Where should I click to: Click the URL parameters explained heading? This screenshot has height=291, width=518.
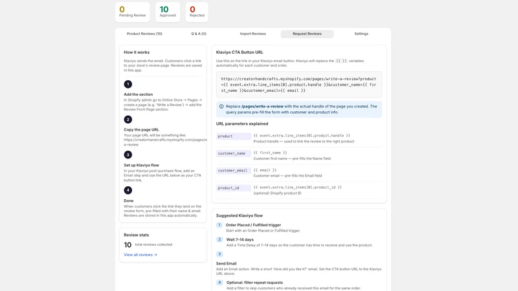242,124
